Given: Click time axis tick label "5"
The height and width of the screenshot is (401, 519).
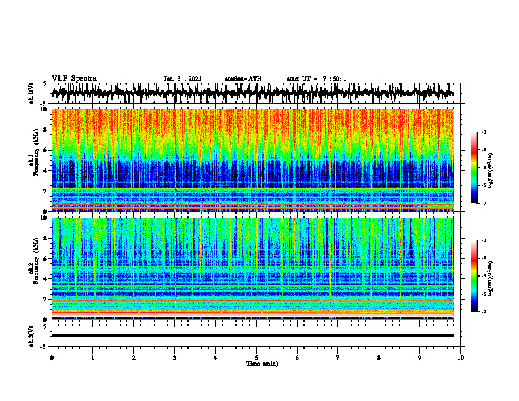Looking at the screenshot, I should pos(256,358).
